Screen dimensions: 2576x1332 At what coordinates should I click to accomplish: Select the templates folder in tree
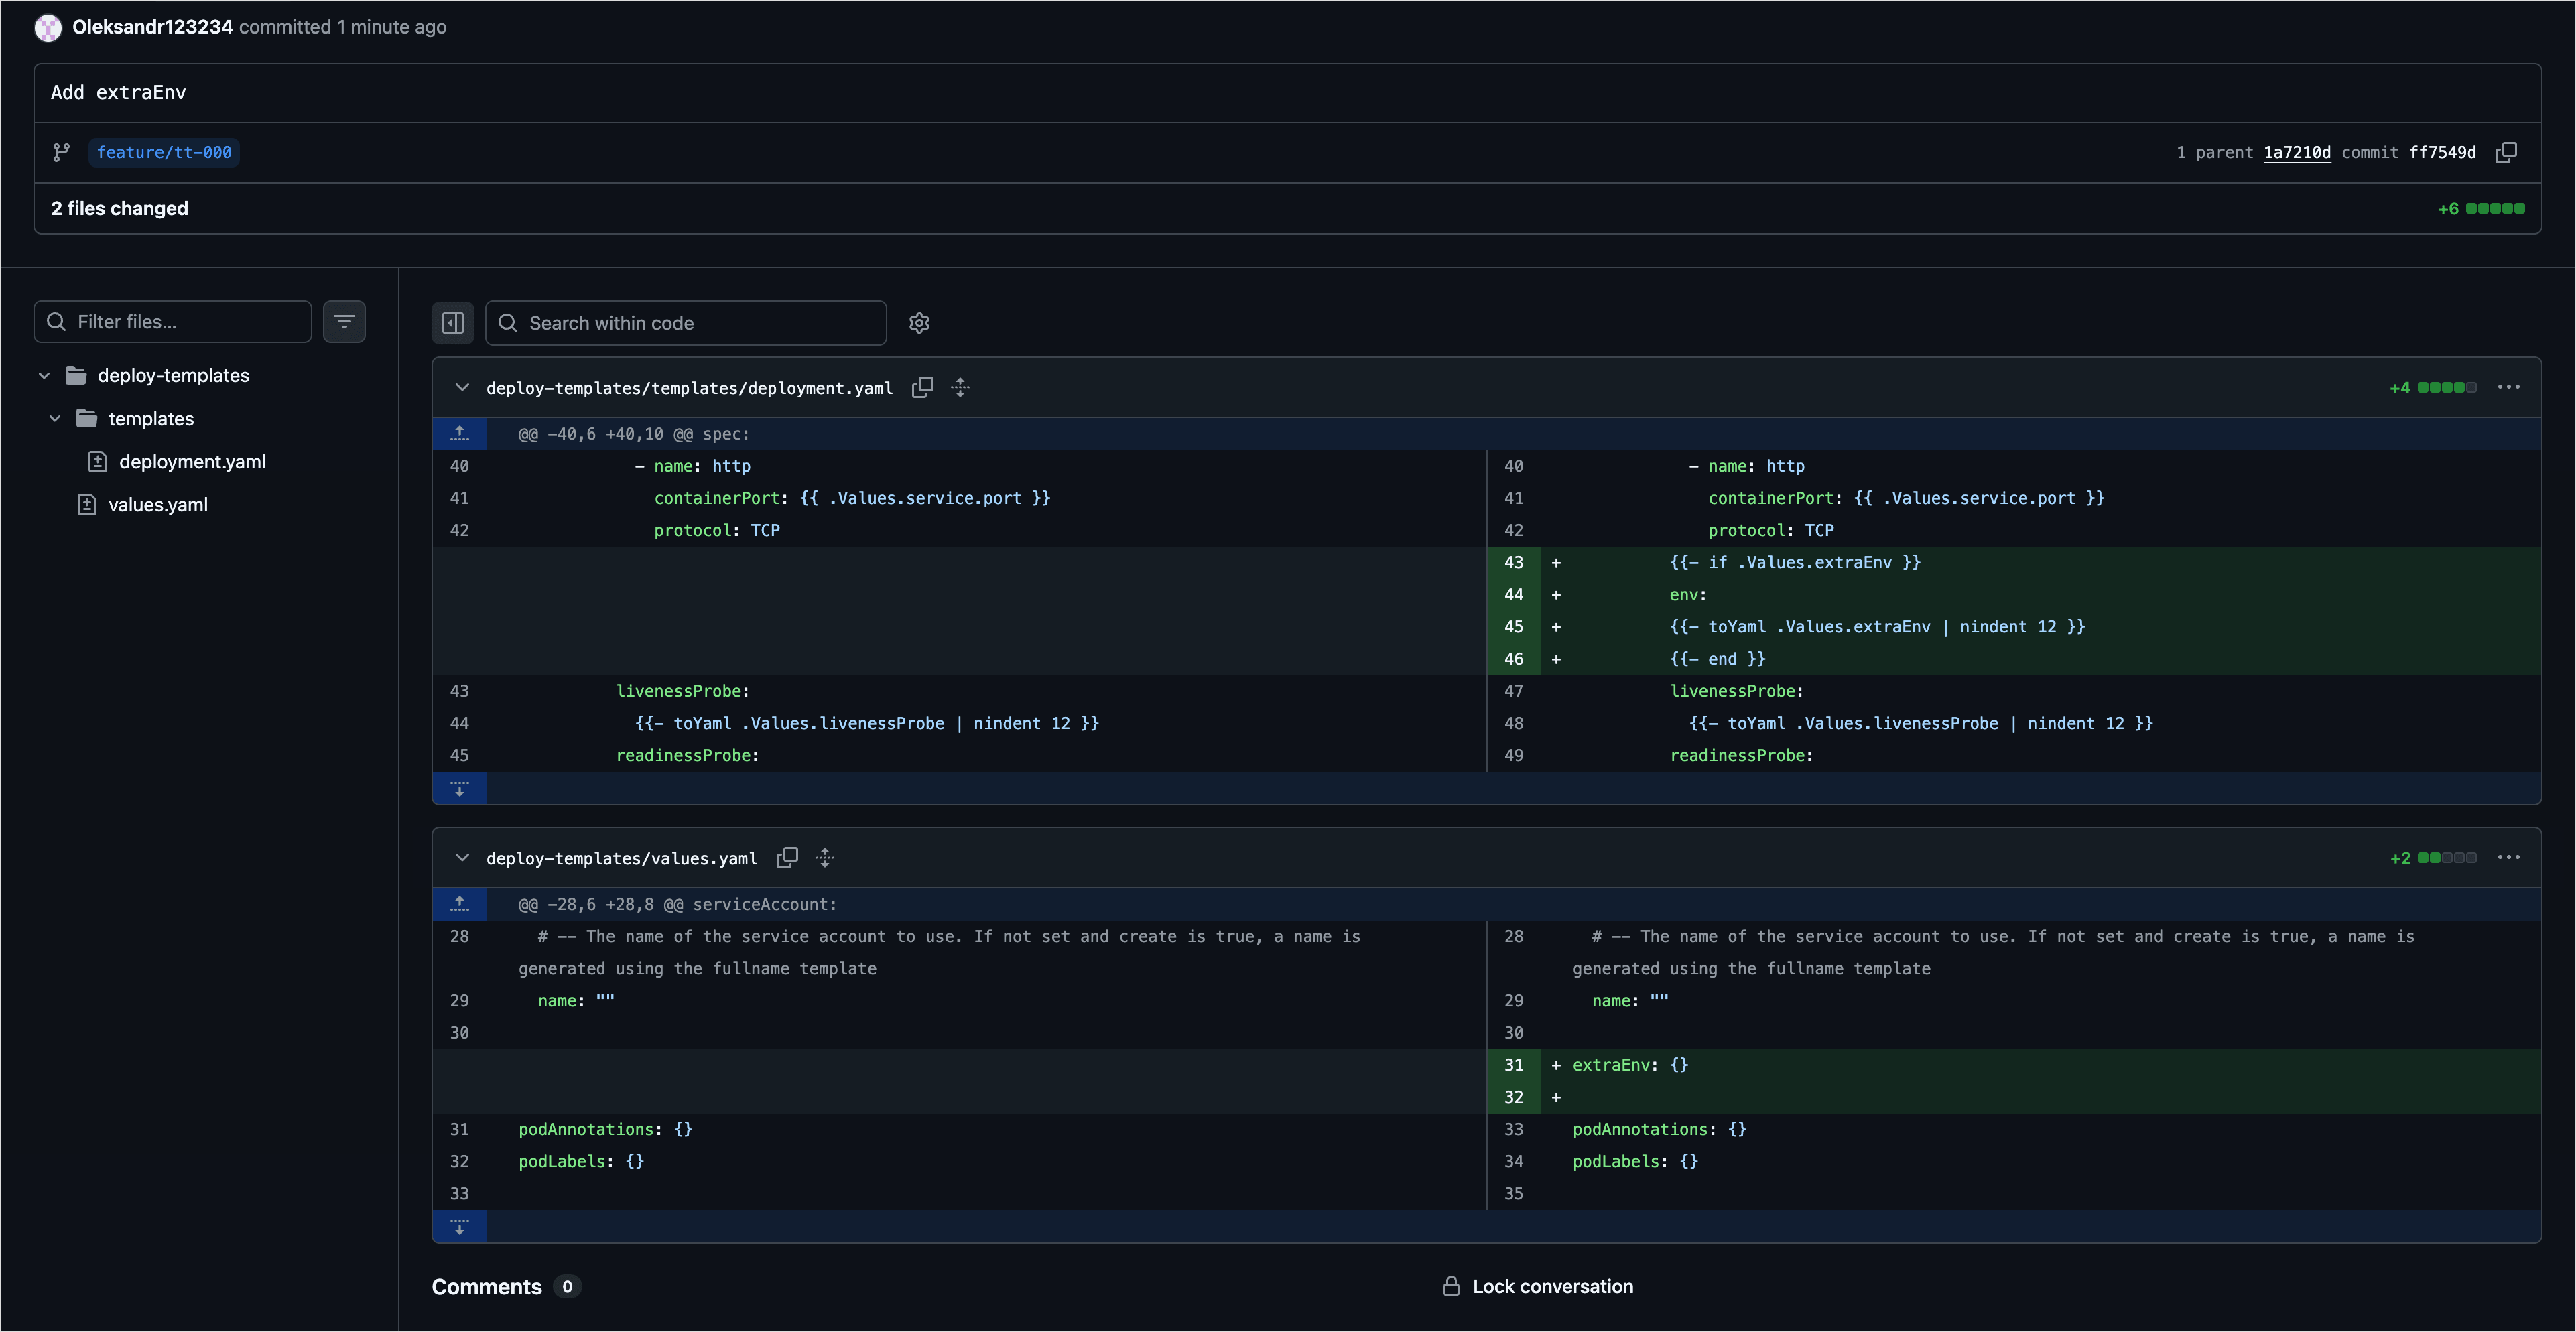(151, 419)
